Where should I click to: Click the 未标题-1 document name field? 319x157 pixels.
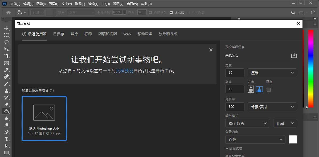coord(257,56)
